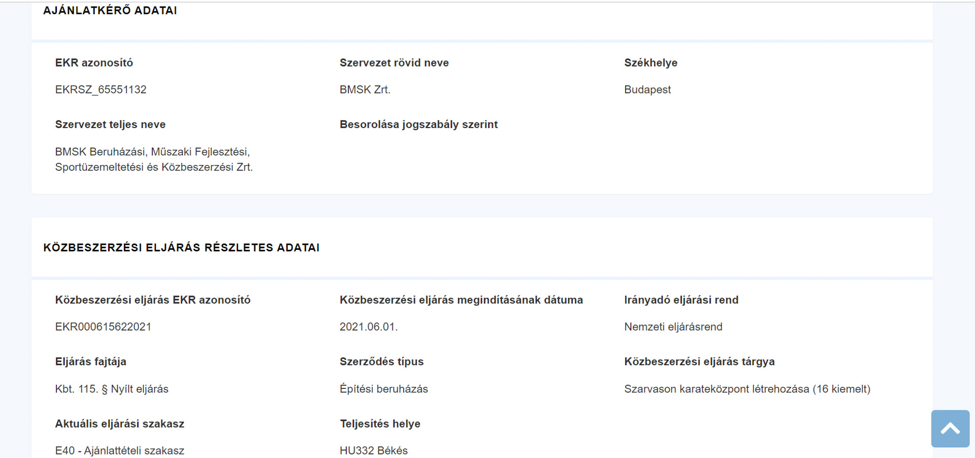Click the Besorolása jogszabály szerint label

(418, 125)
